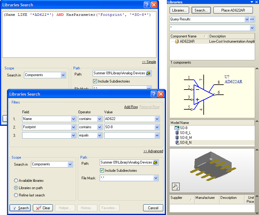Select the SO-8_L model entry
The height and width of the screenshot is (215, 259).
[185, 133]
